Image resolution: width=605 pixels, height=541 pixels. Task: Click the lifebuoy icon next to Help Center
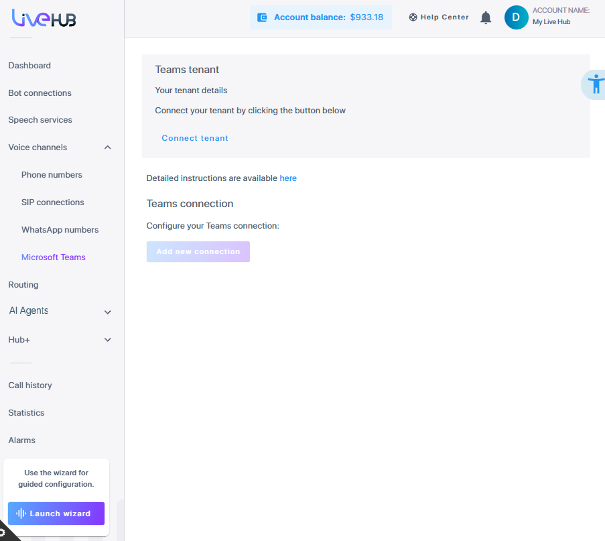click(x=413, y=17)
